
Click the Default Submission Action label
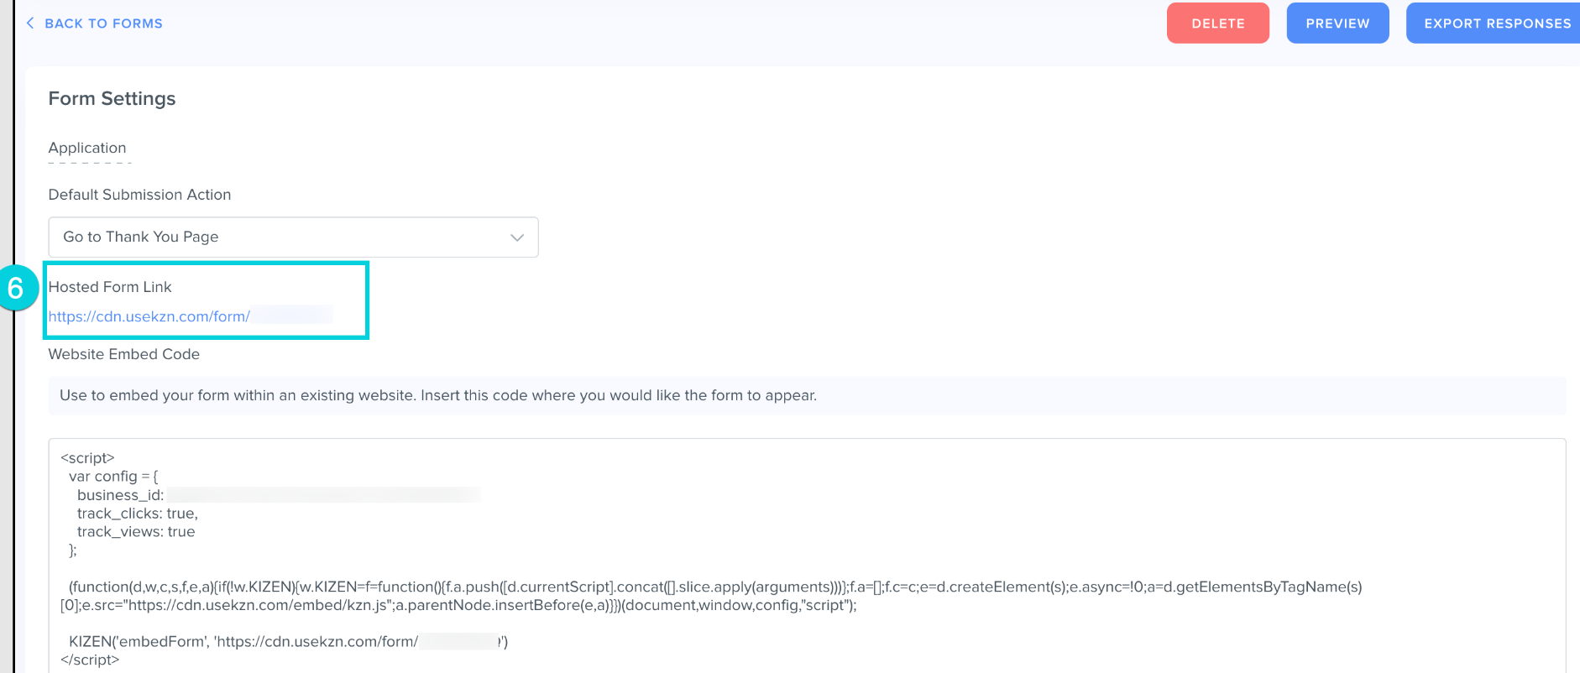coord(139,195)
